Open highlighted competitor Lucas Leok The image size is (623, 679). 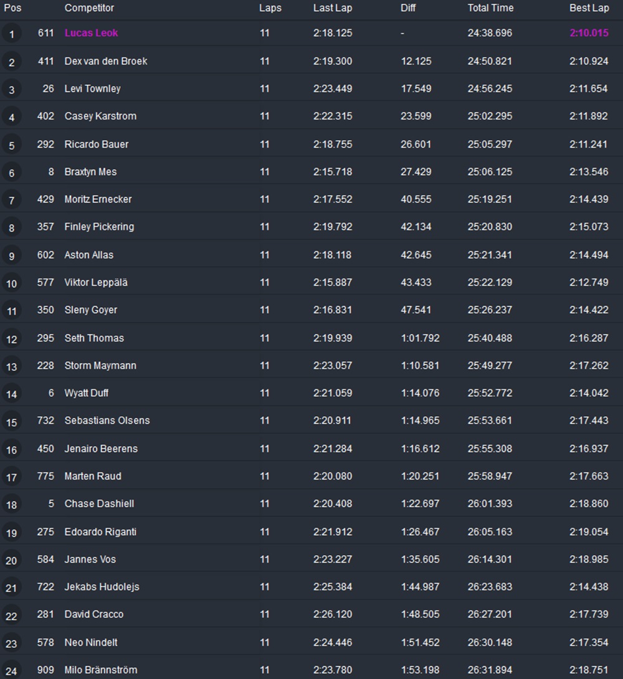tap(92, 33)
